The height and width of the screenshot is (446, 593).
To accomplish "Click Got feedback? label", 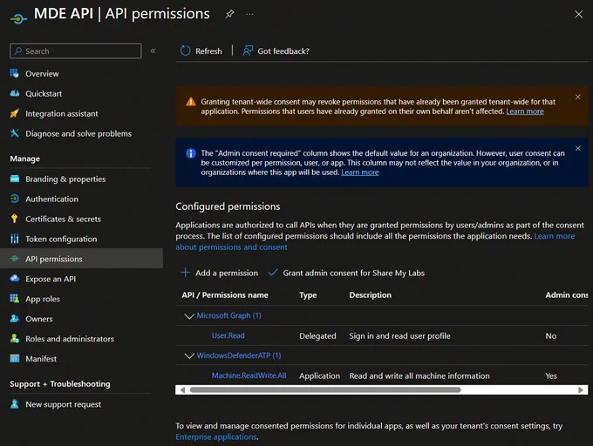I will pyautogui.click(x=283, y=51).
